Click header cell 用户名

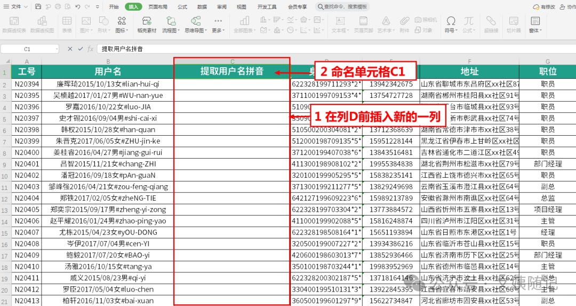click(108, 71)
